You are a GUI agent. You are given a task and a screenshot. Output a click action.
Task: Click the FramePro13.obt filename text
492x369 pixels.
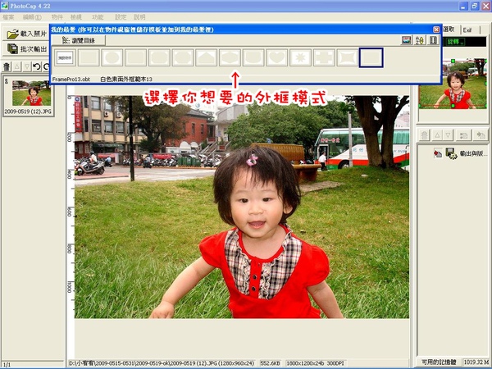(71, 80)
